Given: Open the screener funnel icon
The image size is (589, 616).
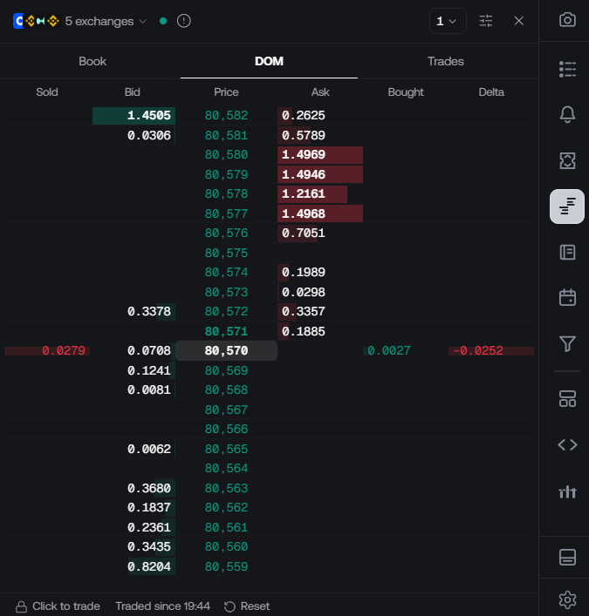Looking at the screenshot, I should tap(567, 344).
